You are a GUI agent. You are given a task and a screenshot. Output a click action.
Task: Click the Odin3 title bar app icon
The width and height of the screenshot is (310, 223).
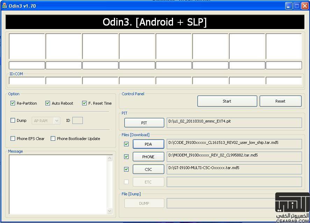[x=4, y=6]
